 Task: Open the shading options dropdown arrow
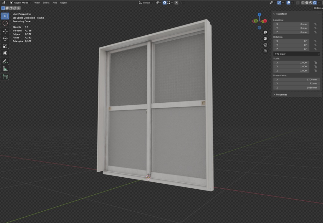coord(319,3)
